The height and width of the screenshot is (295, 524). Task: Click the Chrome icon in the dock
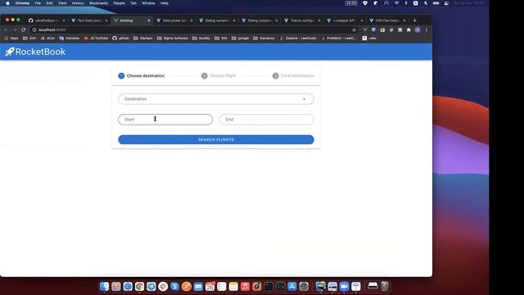(139, 287)
